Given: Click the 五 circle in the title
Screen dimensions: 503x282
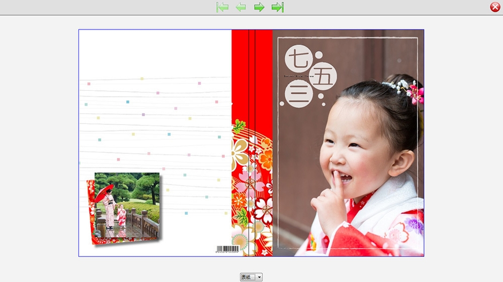Looking at the screenshot, I should tap(323, 76).
